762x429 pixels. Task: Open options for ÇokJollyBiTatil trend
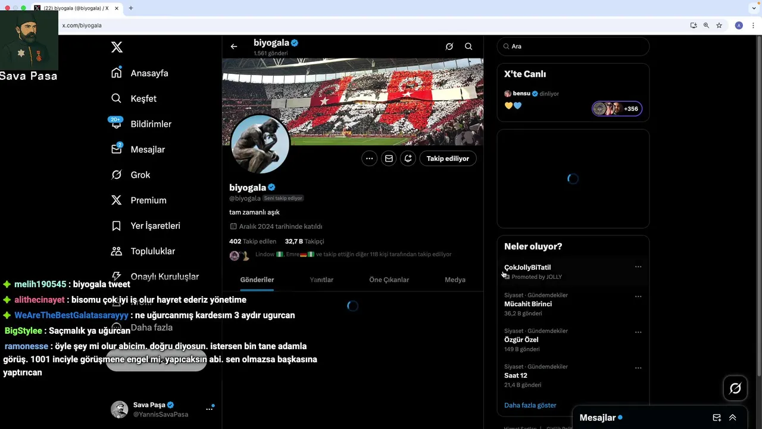[638, 267]
